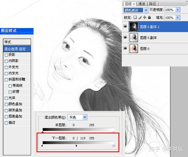Click the lock all padlock icon
Screen dimensions: 188x157
tap(149, 18)
